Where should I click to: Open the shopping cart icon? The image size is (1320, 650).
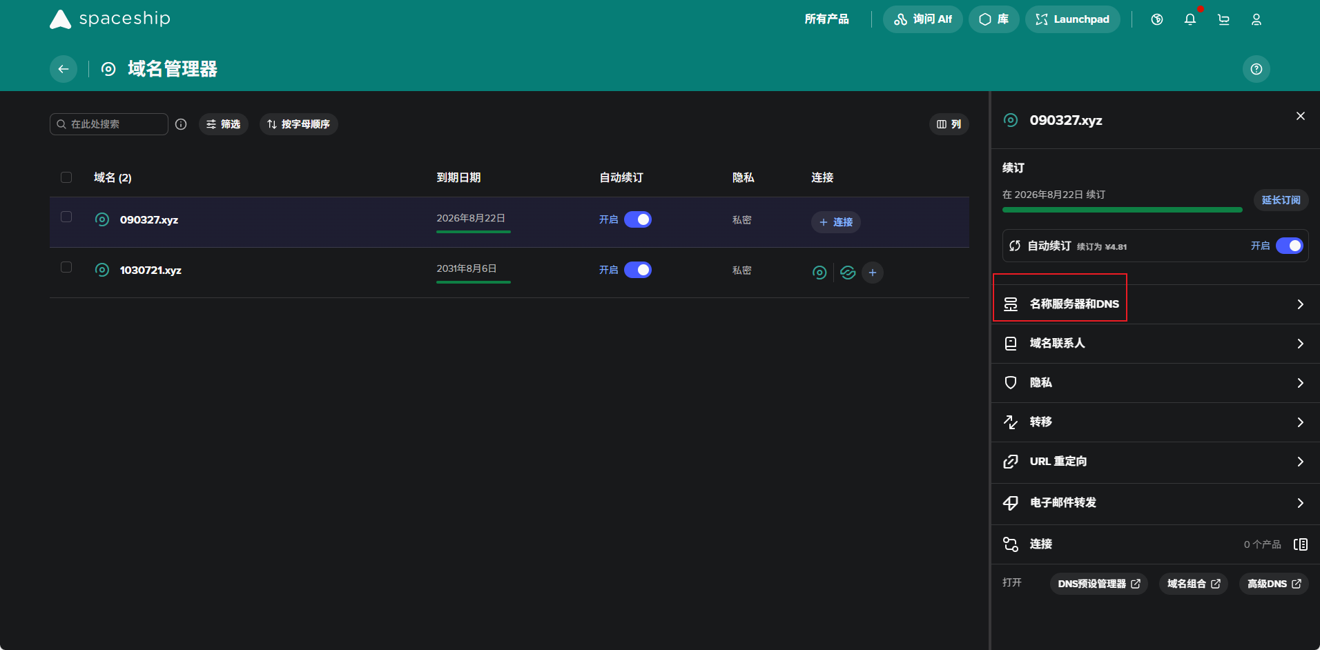point(1223,19)
